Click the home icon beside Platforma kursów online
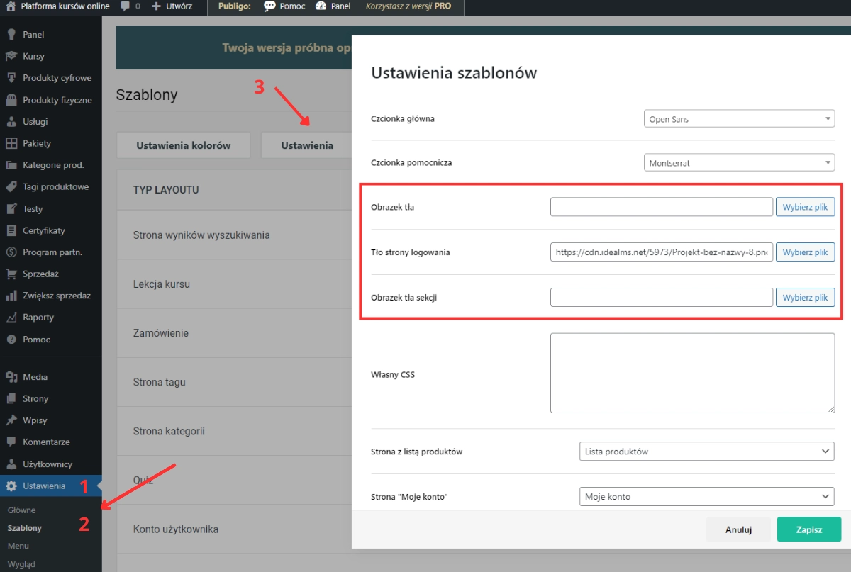Viewport: 851px width, 572px height. pyautogui.click(x=11, y=6)
